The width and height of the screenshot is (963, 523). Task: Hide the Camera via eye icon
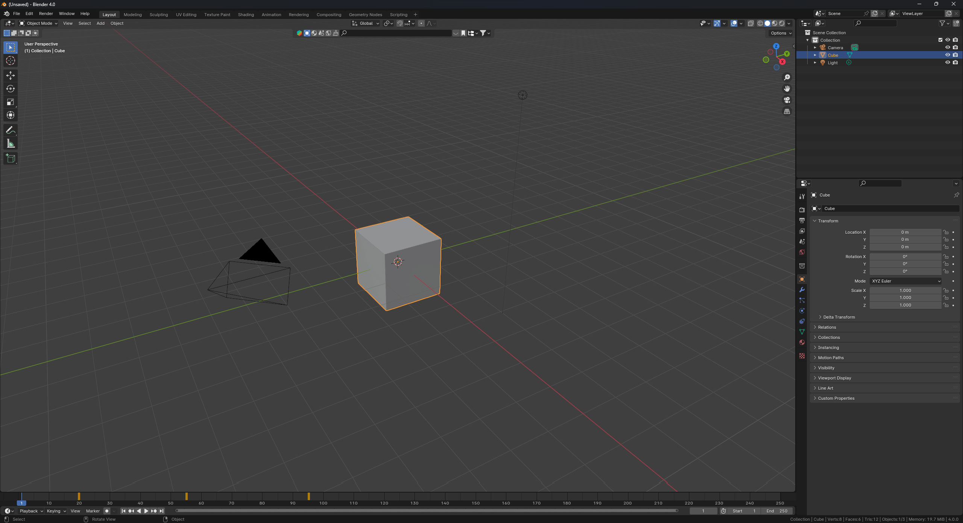(x=948, y=47)
